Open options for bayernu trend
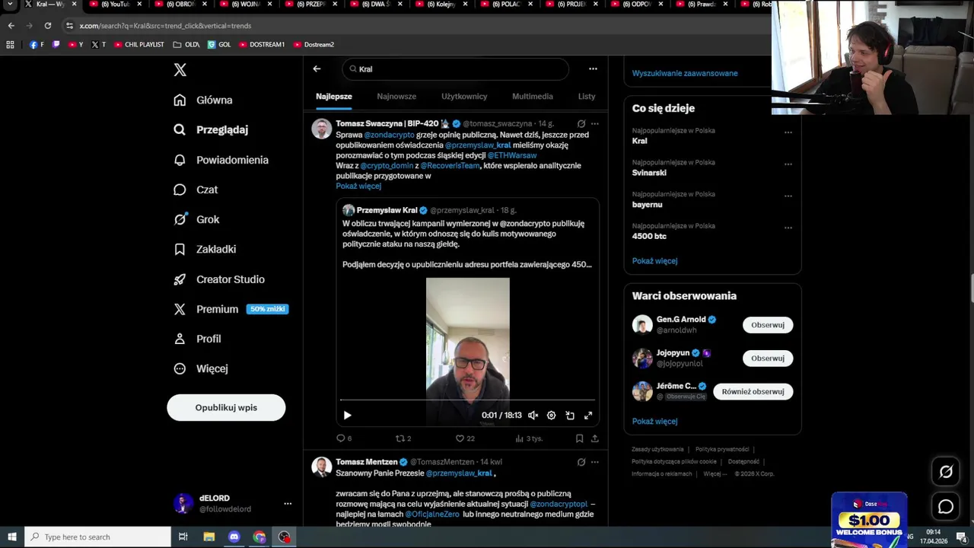974x548 pixels. tap(788, 196)
